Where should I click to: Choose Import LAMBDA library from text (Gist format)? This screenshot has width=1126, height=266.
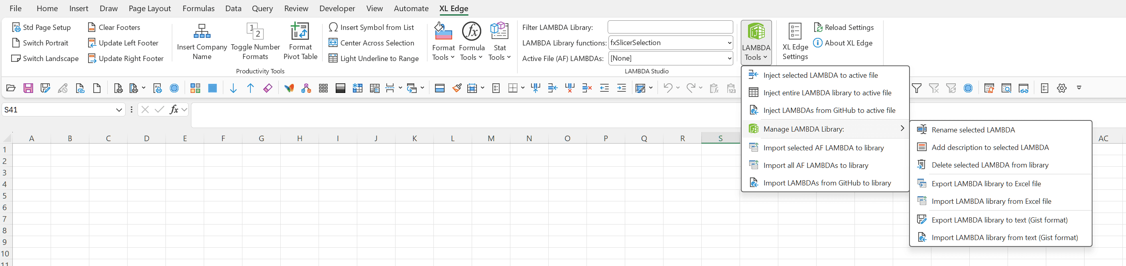click(x=1000, y=238)
